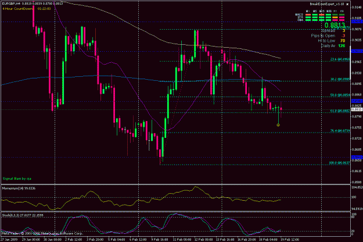
Task: Click the 27 Jan 2009 date label
Action: point(8,240)
